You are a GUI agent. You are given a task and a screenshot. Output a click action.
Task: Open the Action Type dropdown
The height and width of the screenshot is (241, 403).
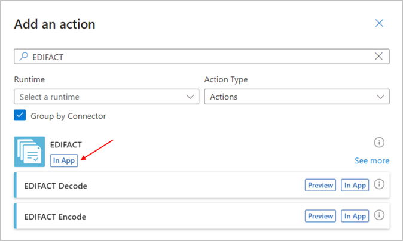pyautogui.click(x=297, y=97)
